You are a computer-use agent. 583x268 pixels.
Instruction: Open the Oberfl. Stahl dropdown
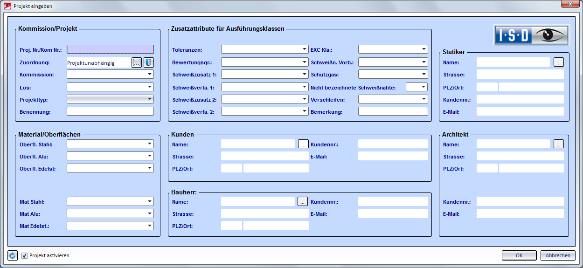pyautogui.click(x=150, y=144)
